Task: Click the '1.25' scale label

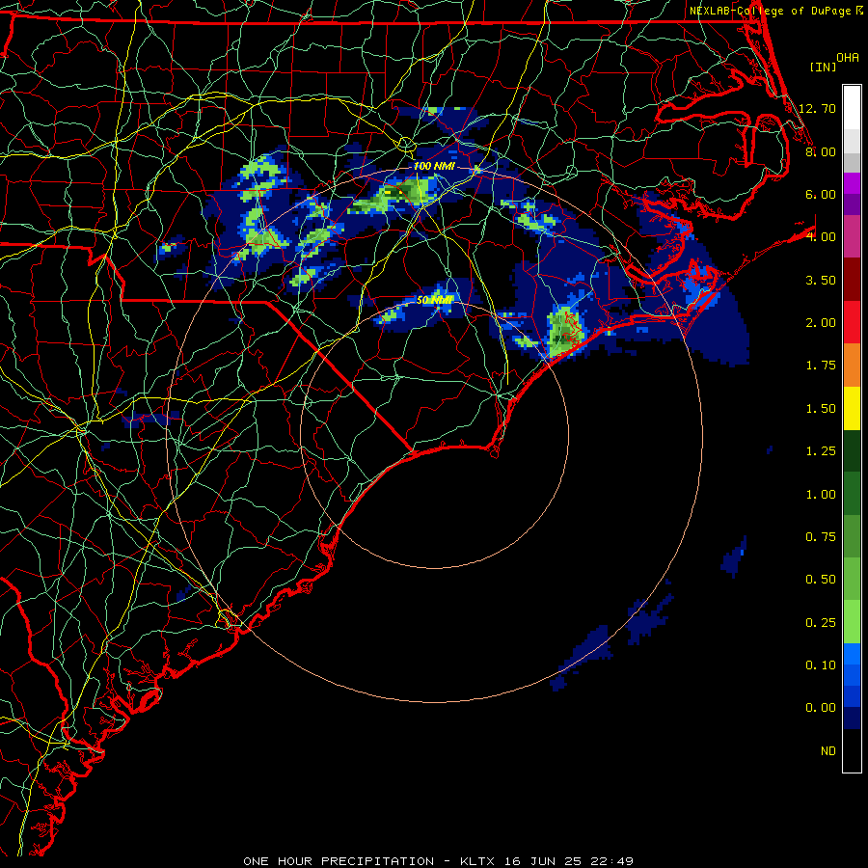Action: [821, 451]
